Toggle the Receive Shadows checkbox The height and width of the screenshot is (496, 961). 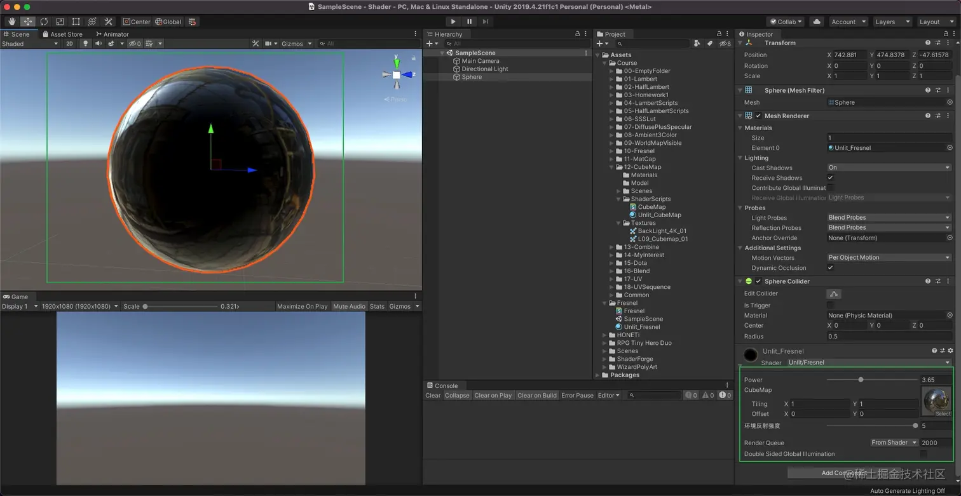click(x=830, y=178)
